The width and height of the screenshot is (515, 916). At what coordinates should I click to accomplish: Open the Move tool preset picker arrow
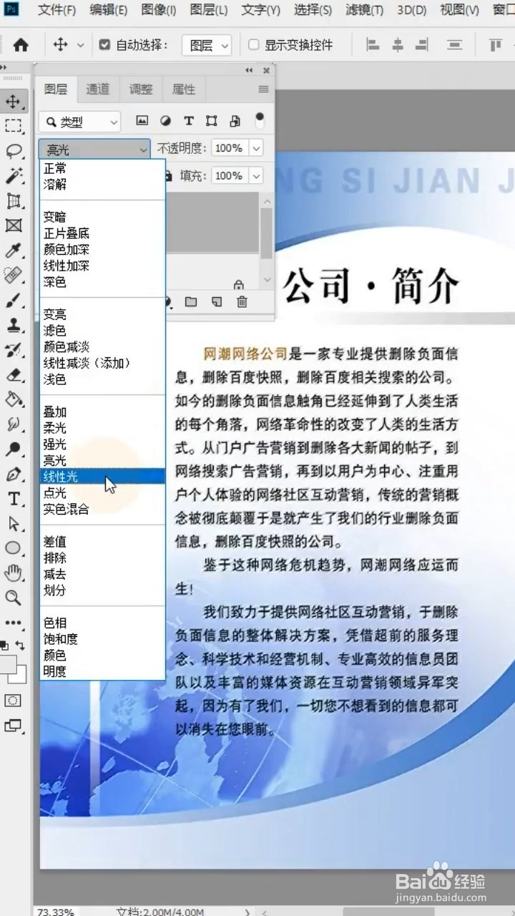pyautogui.click(x=80, y=45)
